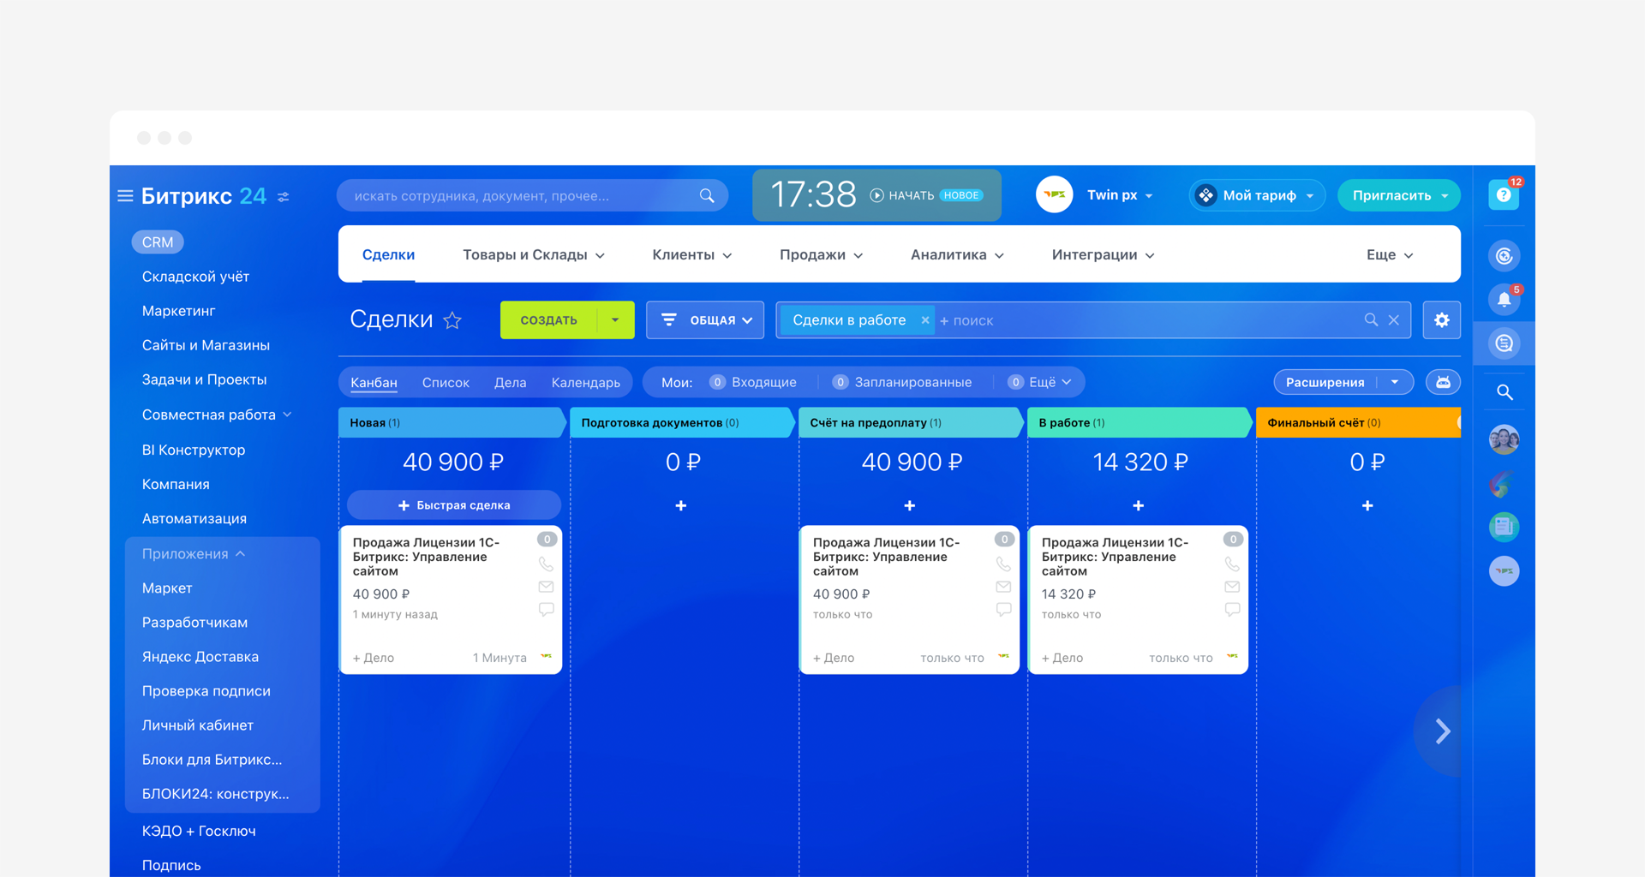Click the menu settings sliders icon beside Битрикс 24
This screenshot has height=877, width=1645.
pos(284,197)
